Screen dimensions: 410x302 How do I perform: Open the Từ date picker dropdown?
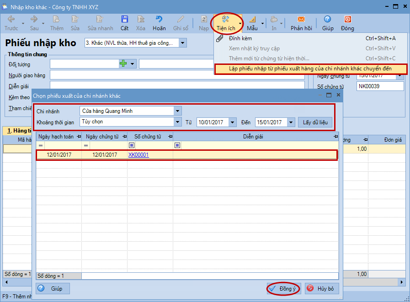pyautogui.click(x=233, y=122)
